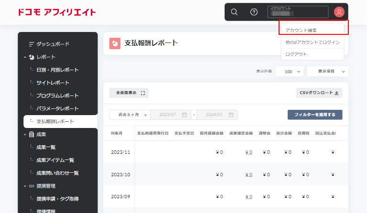
Task: Click the 2023/07 start date field
Action: click(171, 115)
